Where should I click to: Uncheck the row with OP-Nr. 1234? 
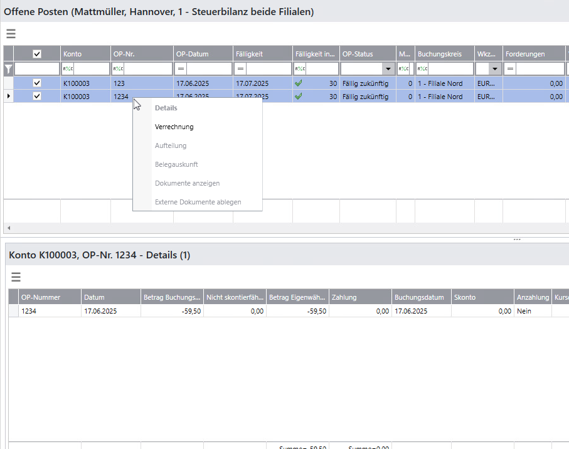(x=37, y=97)
